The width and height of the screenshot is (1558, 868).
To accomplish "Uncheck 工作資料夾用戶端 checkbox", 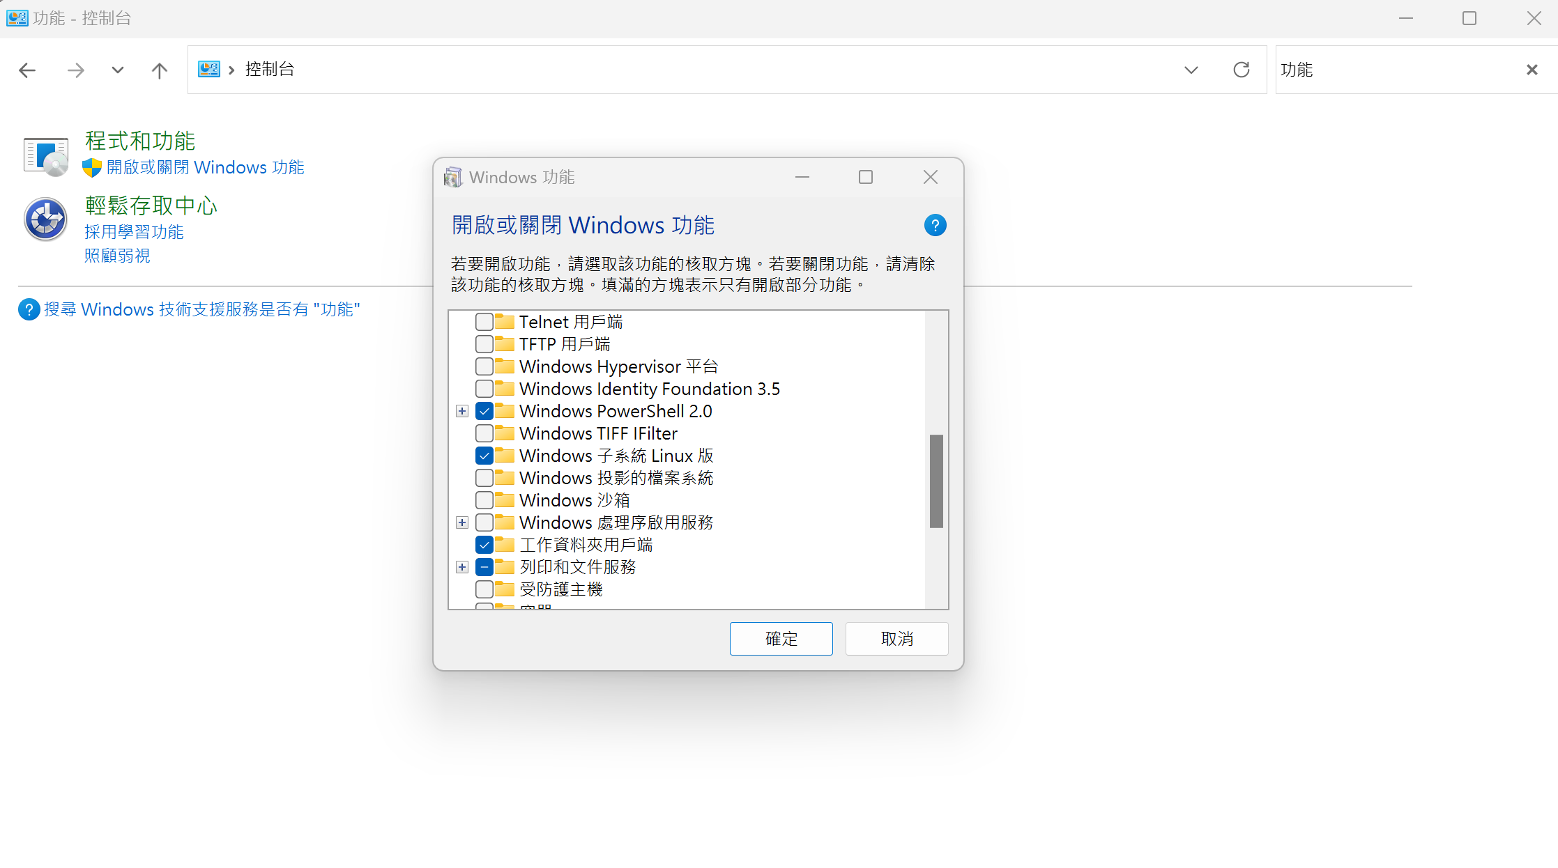I will click(x=484, y=545).
